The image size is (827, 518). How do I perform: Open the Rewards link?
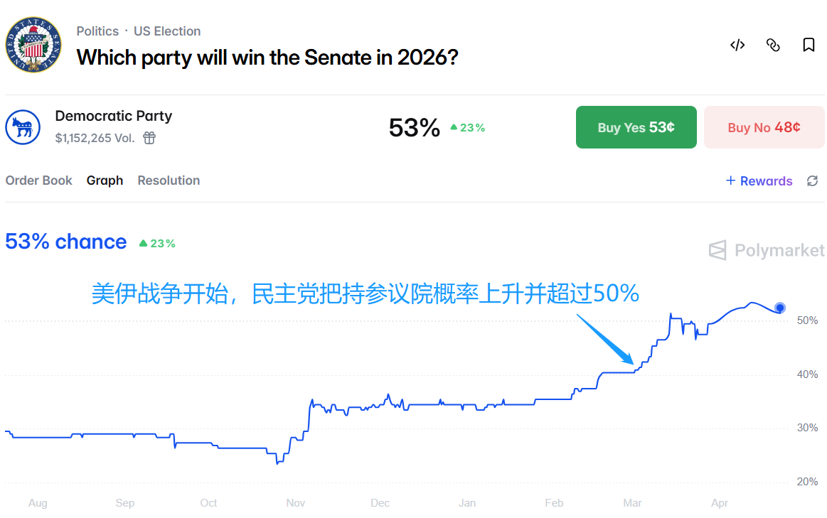759,181
